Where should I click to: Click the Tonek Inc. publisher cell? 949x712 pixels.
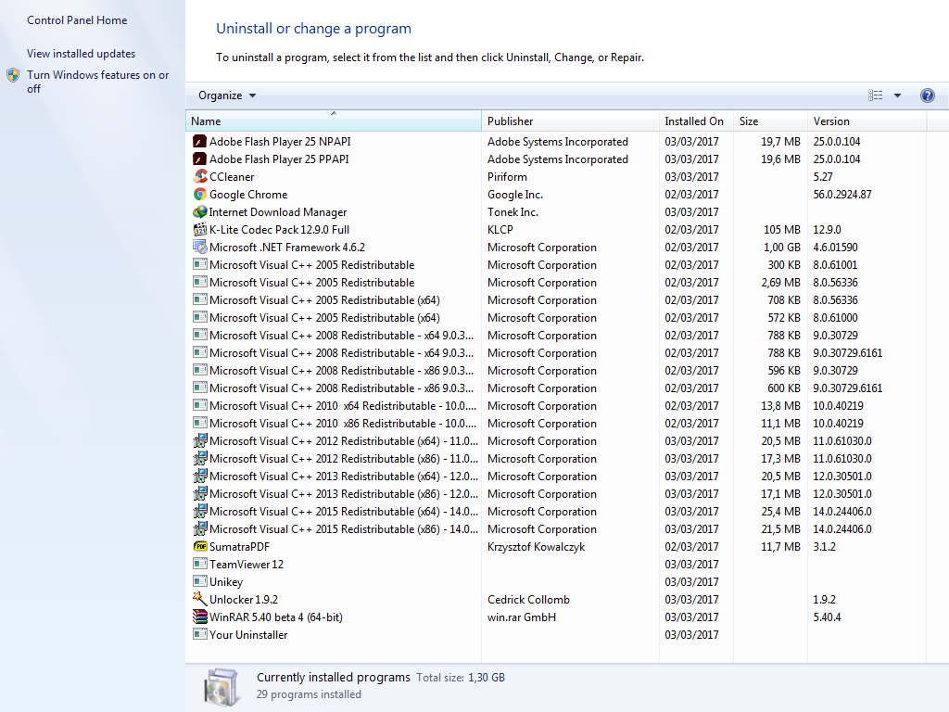512,212
